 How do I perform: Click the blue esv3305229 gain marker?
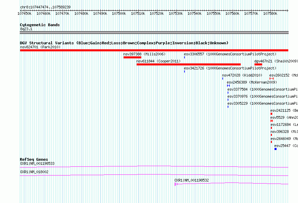pyautogui.click(x=228, y=107)
